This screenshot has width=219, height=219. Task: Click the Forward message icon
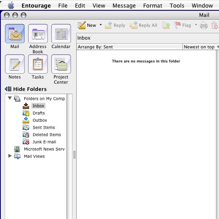[166, 25]
